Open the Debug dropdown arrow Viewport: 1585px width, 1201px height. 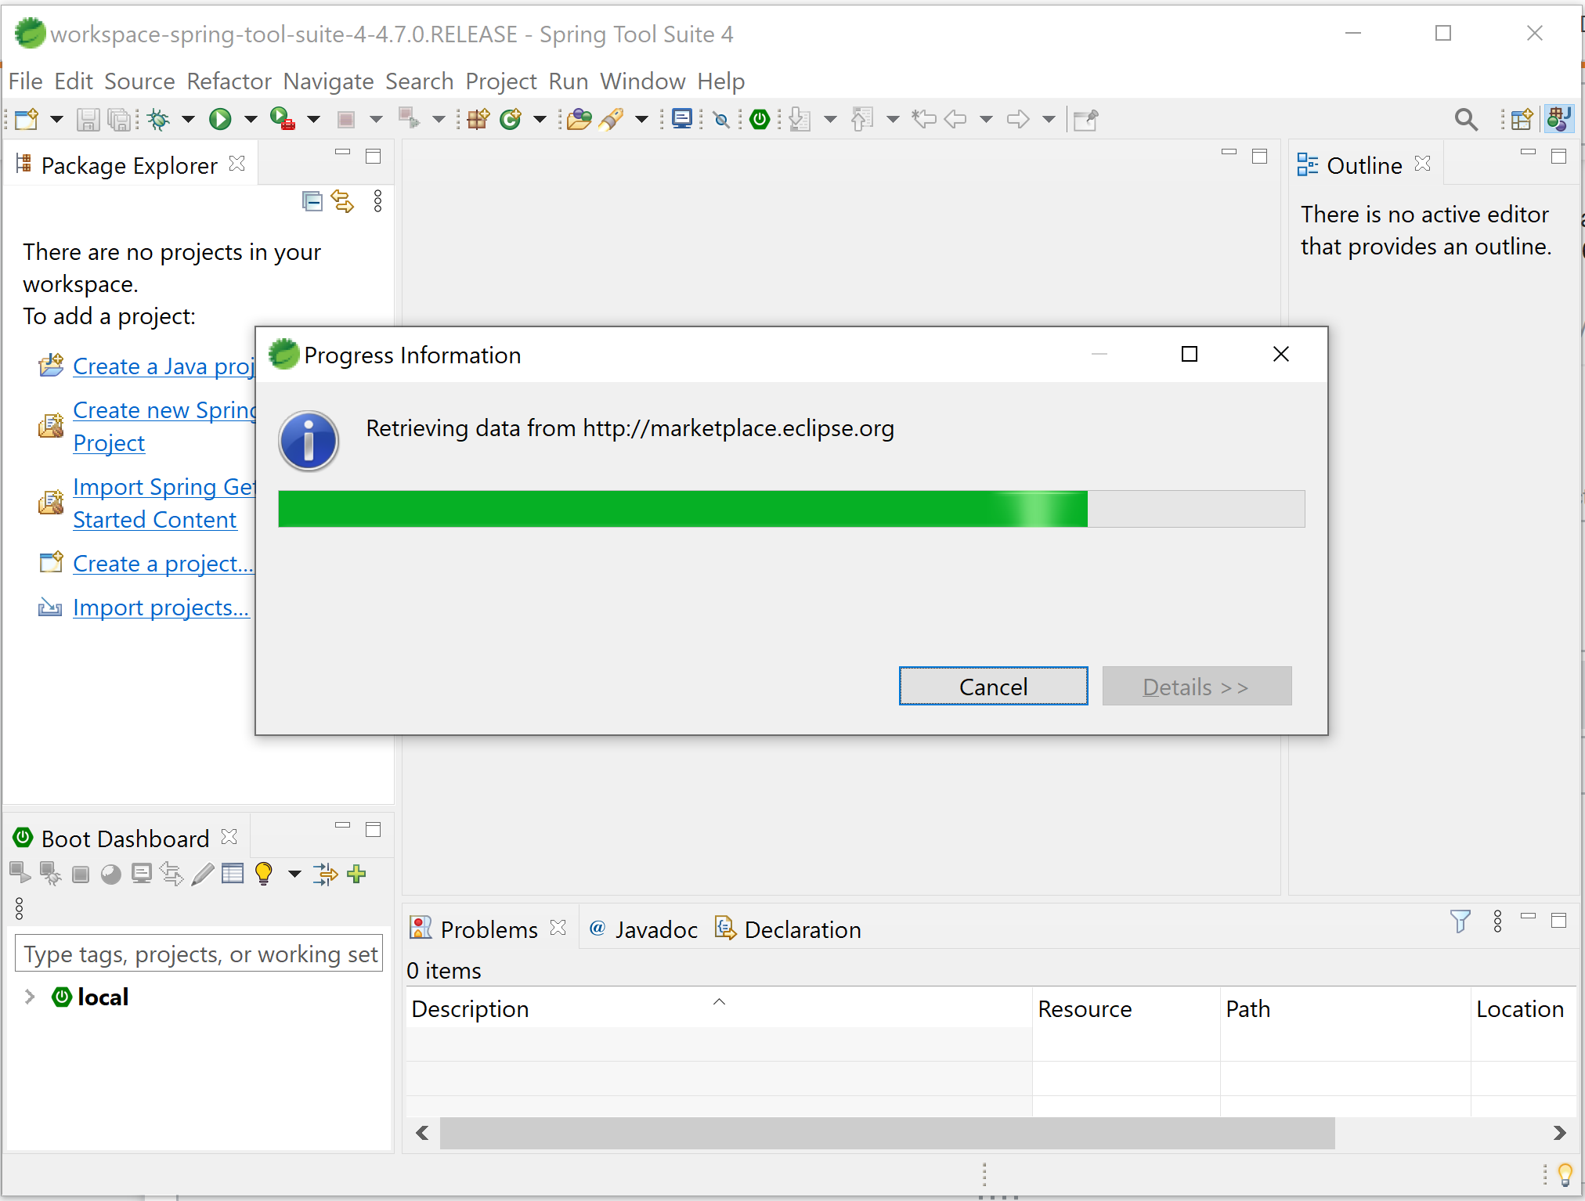pos(188,119)
